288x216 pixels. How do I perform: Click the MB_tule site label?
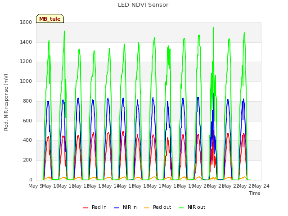[50, 18]
